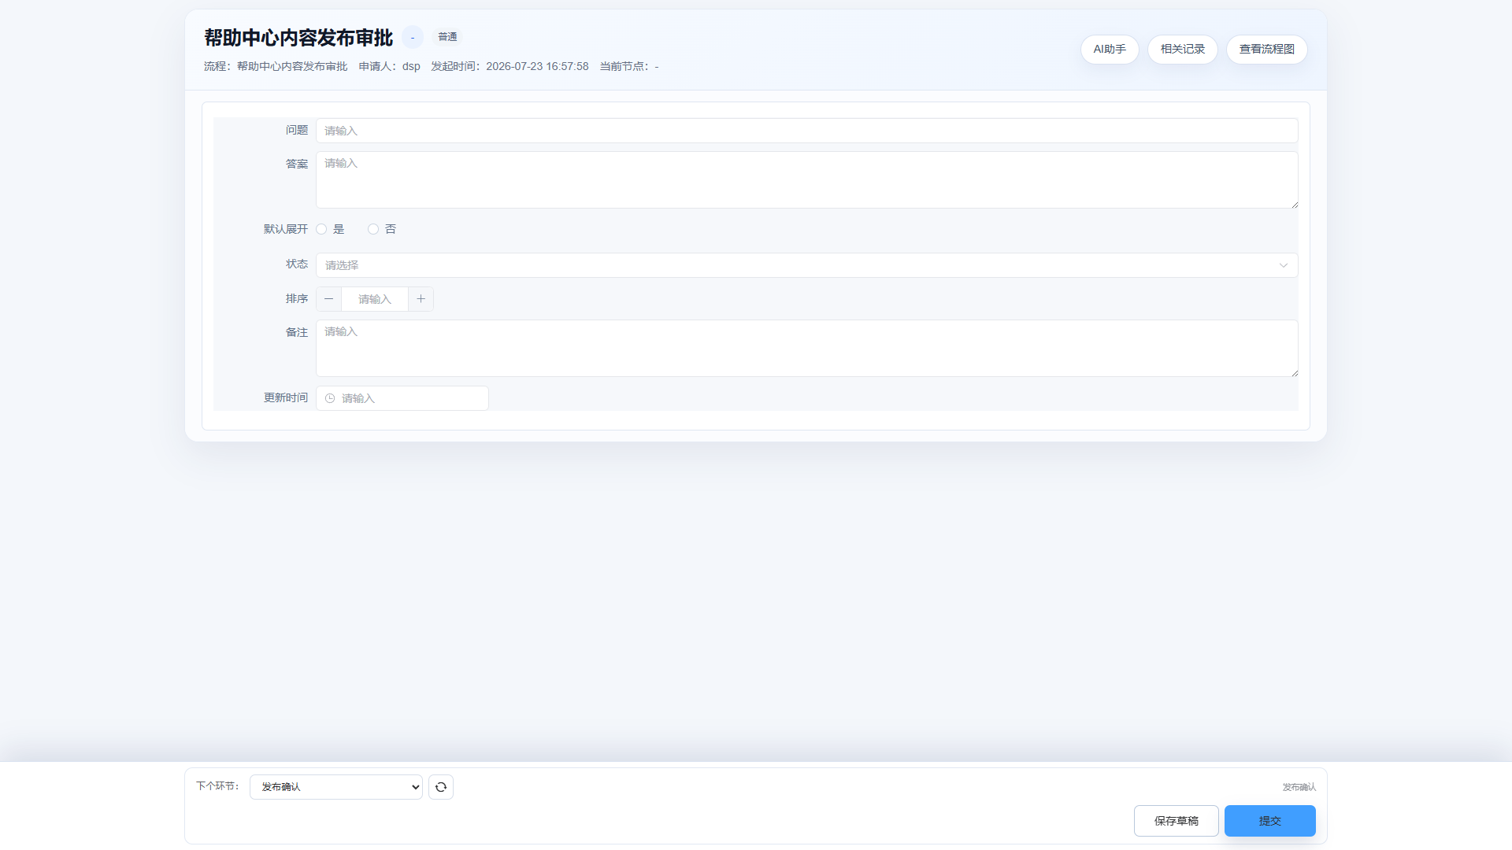Viewport: 1512px width, 850px height.
Task: Click the 备注 textarea resize handle
Action: click(x=1294, y=372)
